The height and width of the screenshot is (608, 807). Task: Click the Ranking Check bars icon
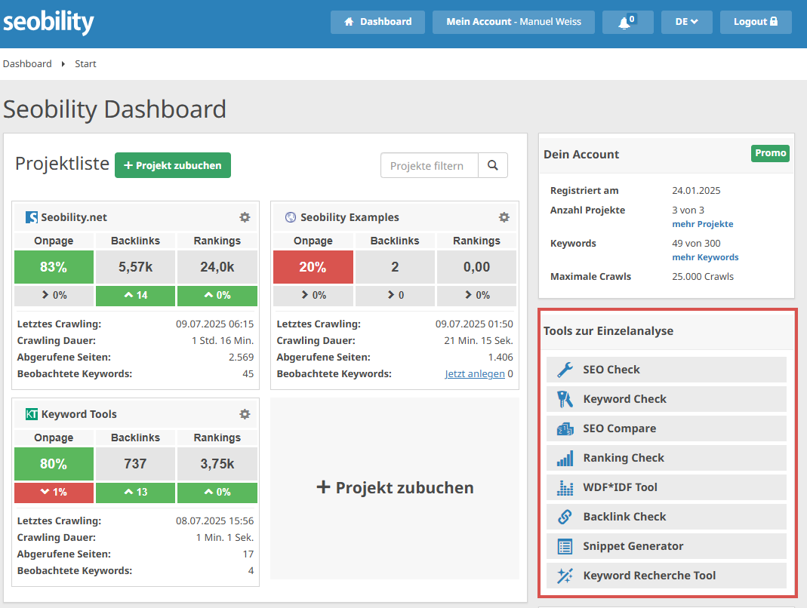(x=565, y=458)
